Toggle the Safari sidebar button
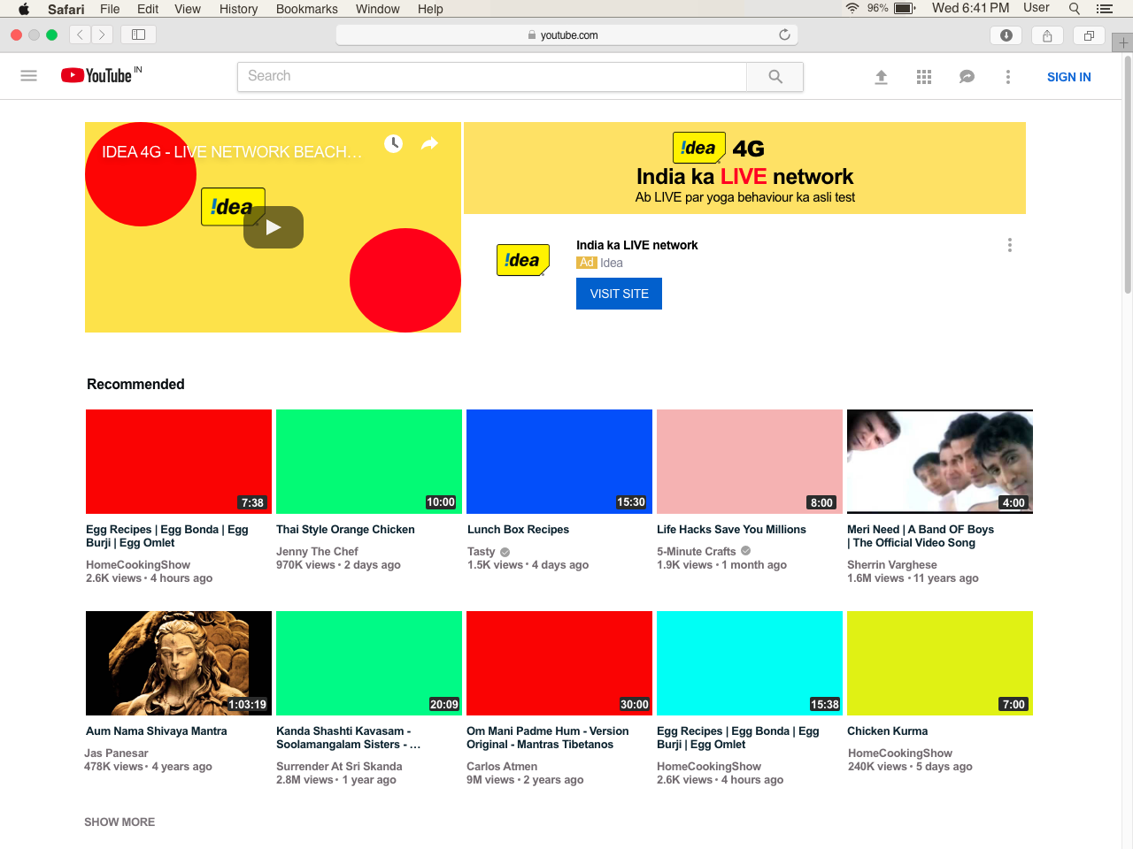This screenshot has width=1133, height=849. (x=138, y=34)
